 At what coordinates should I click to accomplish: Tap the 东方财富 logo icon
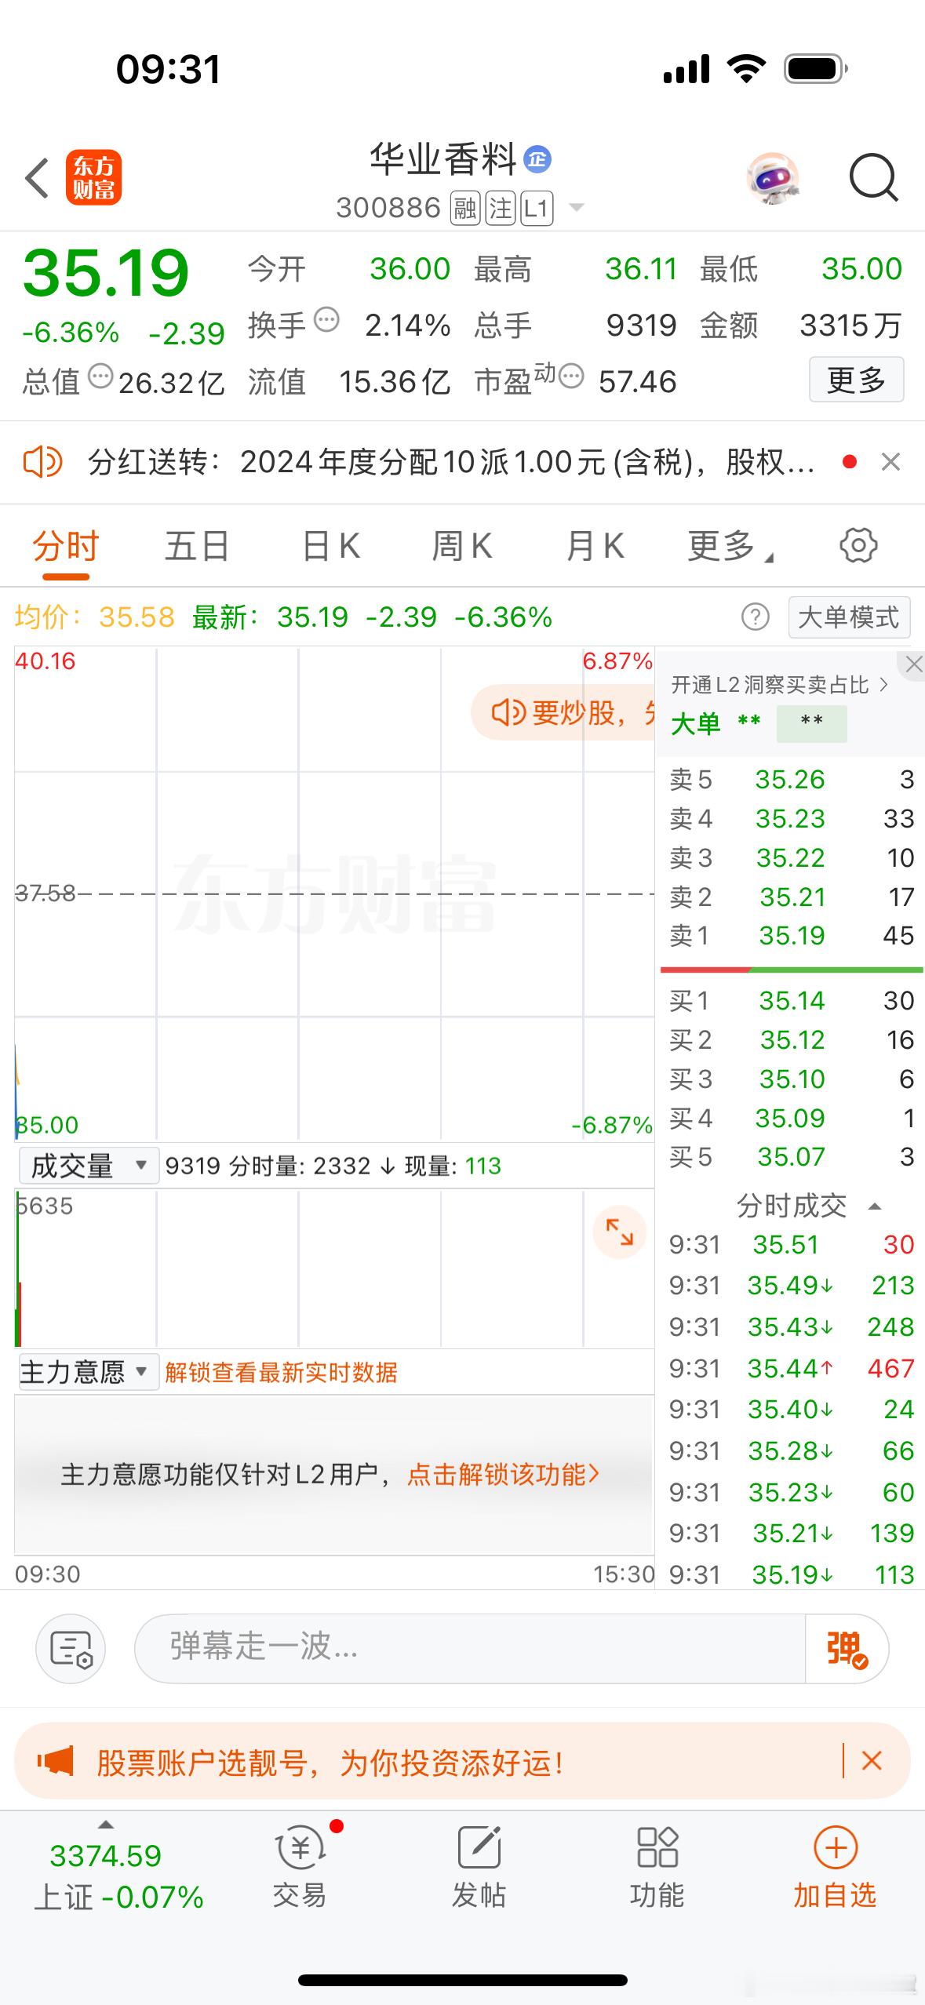coord(93,177)
